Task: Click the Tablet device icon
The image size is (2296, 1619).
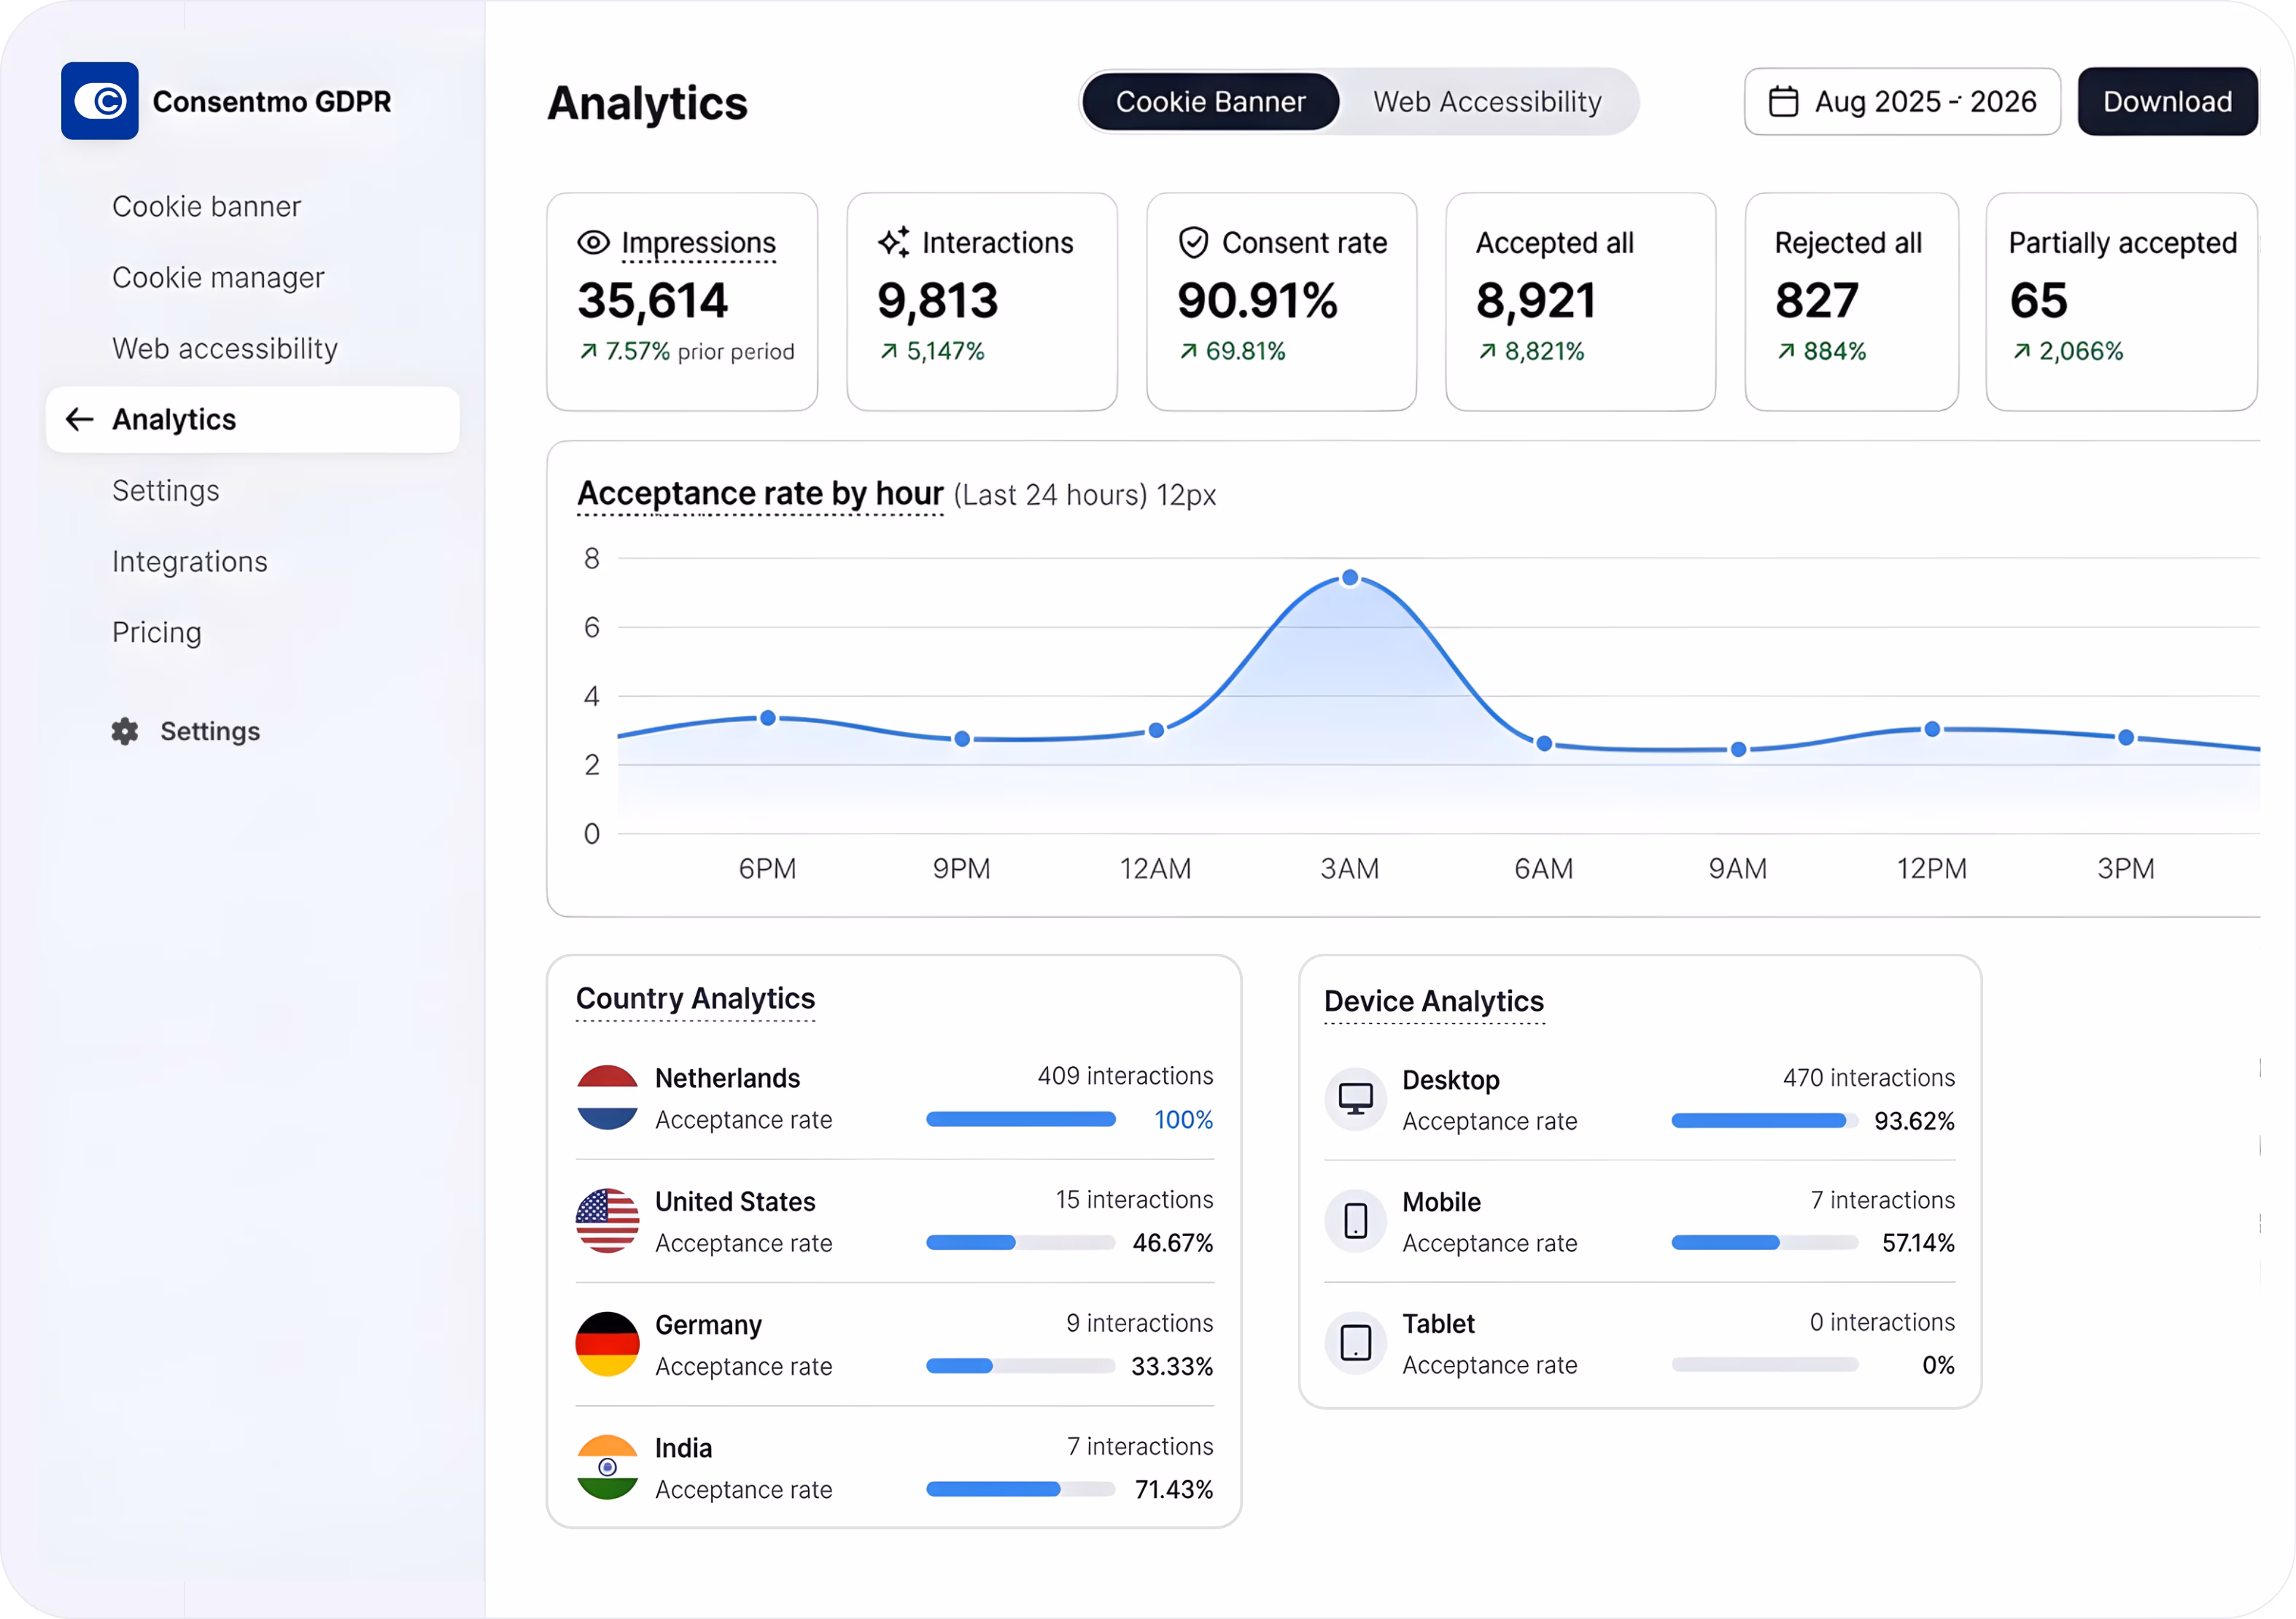Action: pyautogui.click(x=1355, y=1343)
